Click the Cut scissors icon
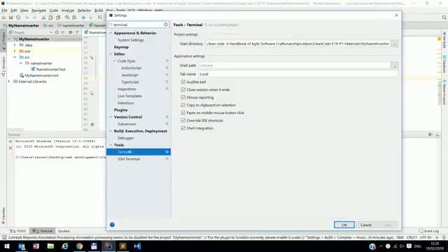This screenshot has width=448, height=252. tap(43, 17)
